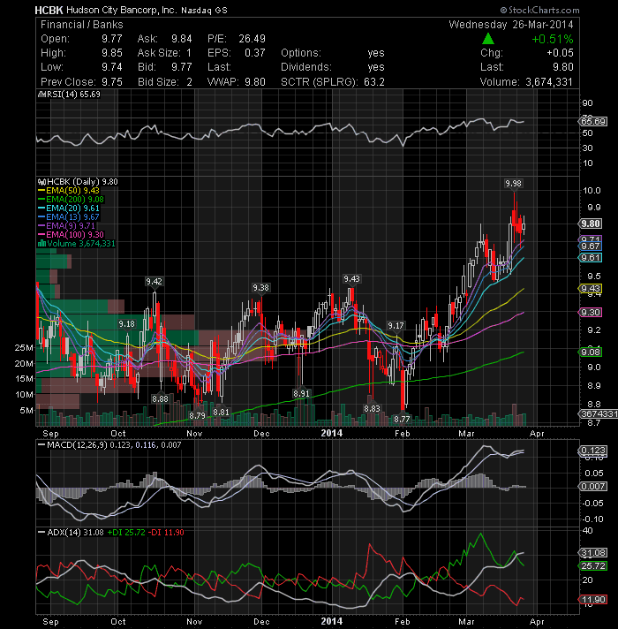Click the HCBK ticker symbol in the title
This screenshot has height=629, width=618.
coord(49,10)
